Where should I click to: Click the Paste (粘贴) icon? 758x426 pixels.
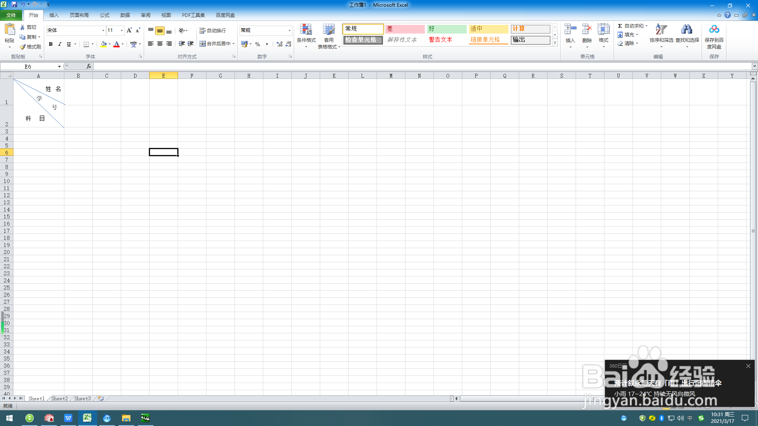point(9,30)
